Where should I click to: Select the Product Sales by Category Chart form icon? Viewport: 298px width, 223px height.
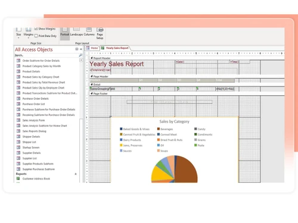point(18,77)
